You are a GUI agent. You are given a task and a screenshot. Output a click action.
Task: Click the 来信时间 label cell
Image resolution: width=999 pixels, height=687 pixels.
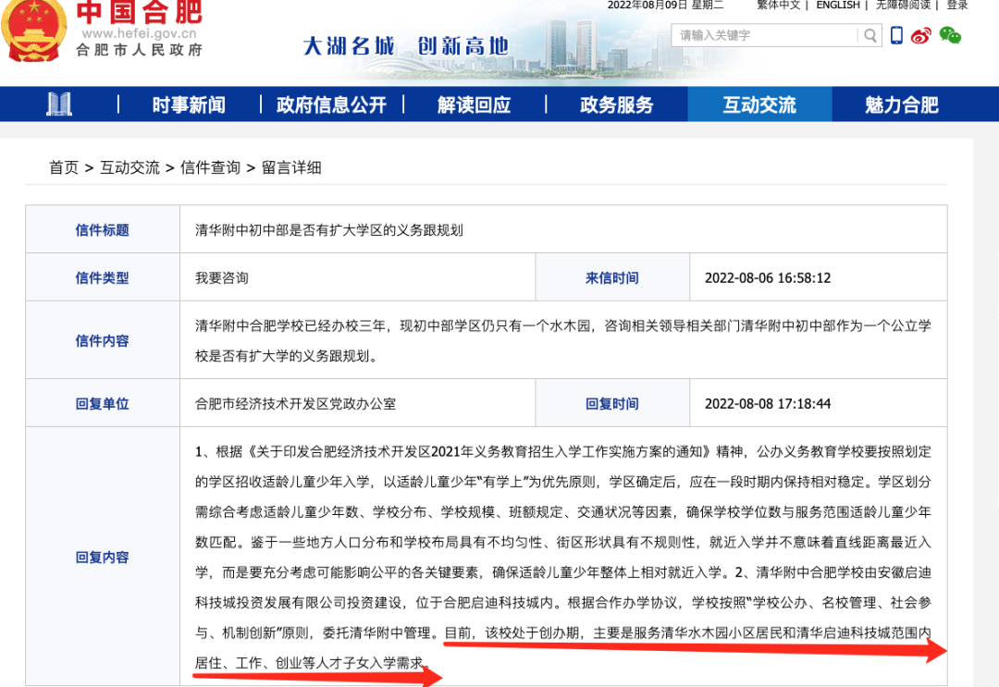[x=612, y=277]
